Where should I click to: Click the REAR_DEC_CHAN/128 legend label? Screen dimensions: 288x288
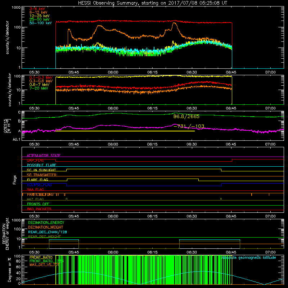[48, 232]
